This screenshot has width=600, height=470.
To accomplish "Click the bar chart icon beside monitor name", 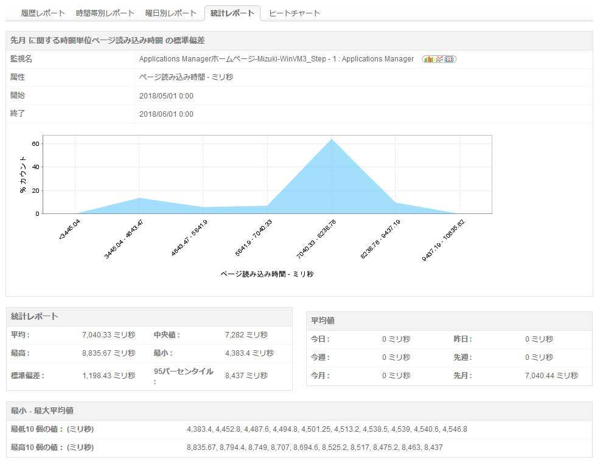I will [x=428, y=59].
